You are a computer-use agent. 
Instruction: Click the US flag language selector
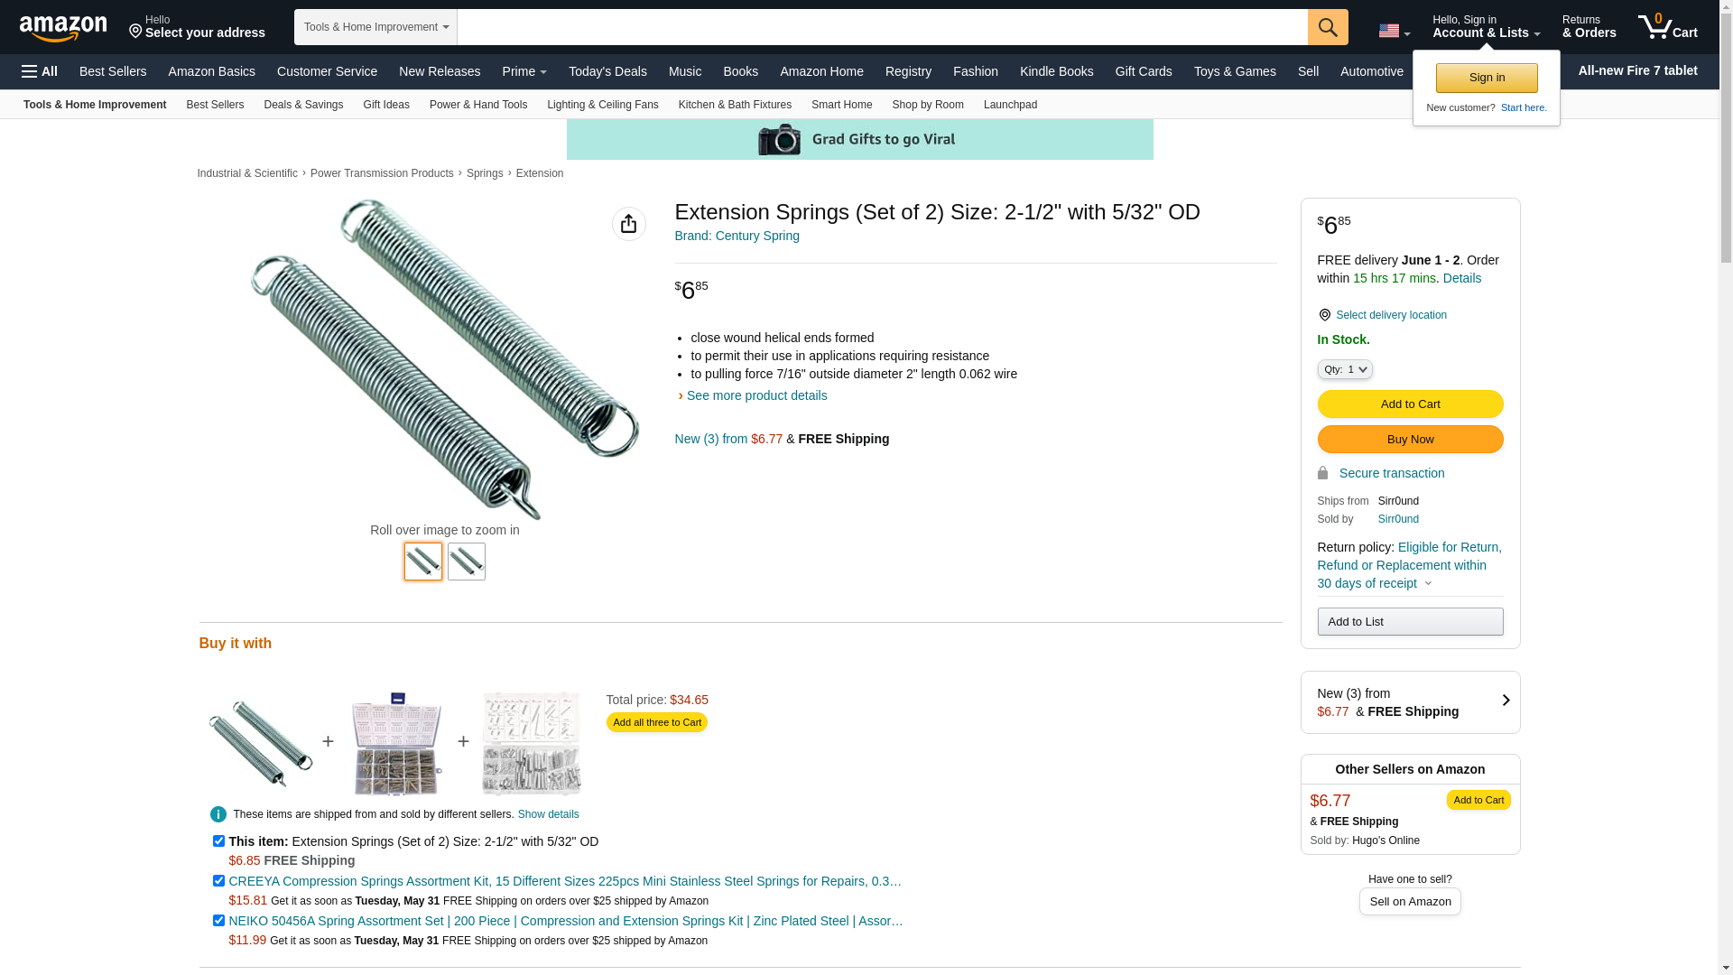(x=1394, y=31)
